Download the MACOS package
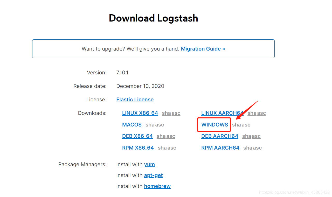 point(132,125)
